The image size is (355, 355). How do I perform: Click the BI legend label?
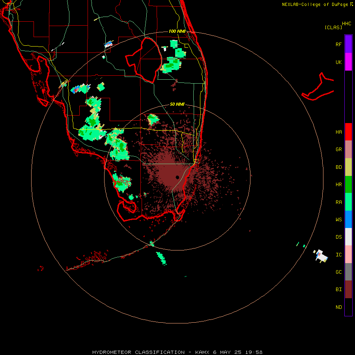coord(338,290)
